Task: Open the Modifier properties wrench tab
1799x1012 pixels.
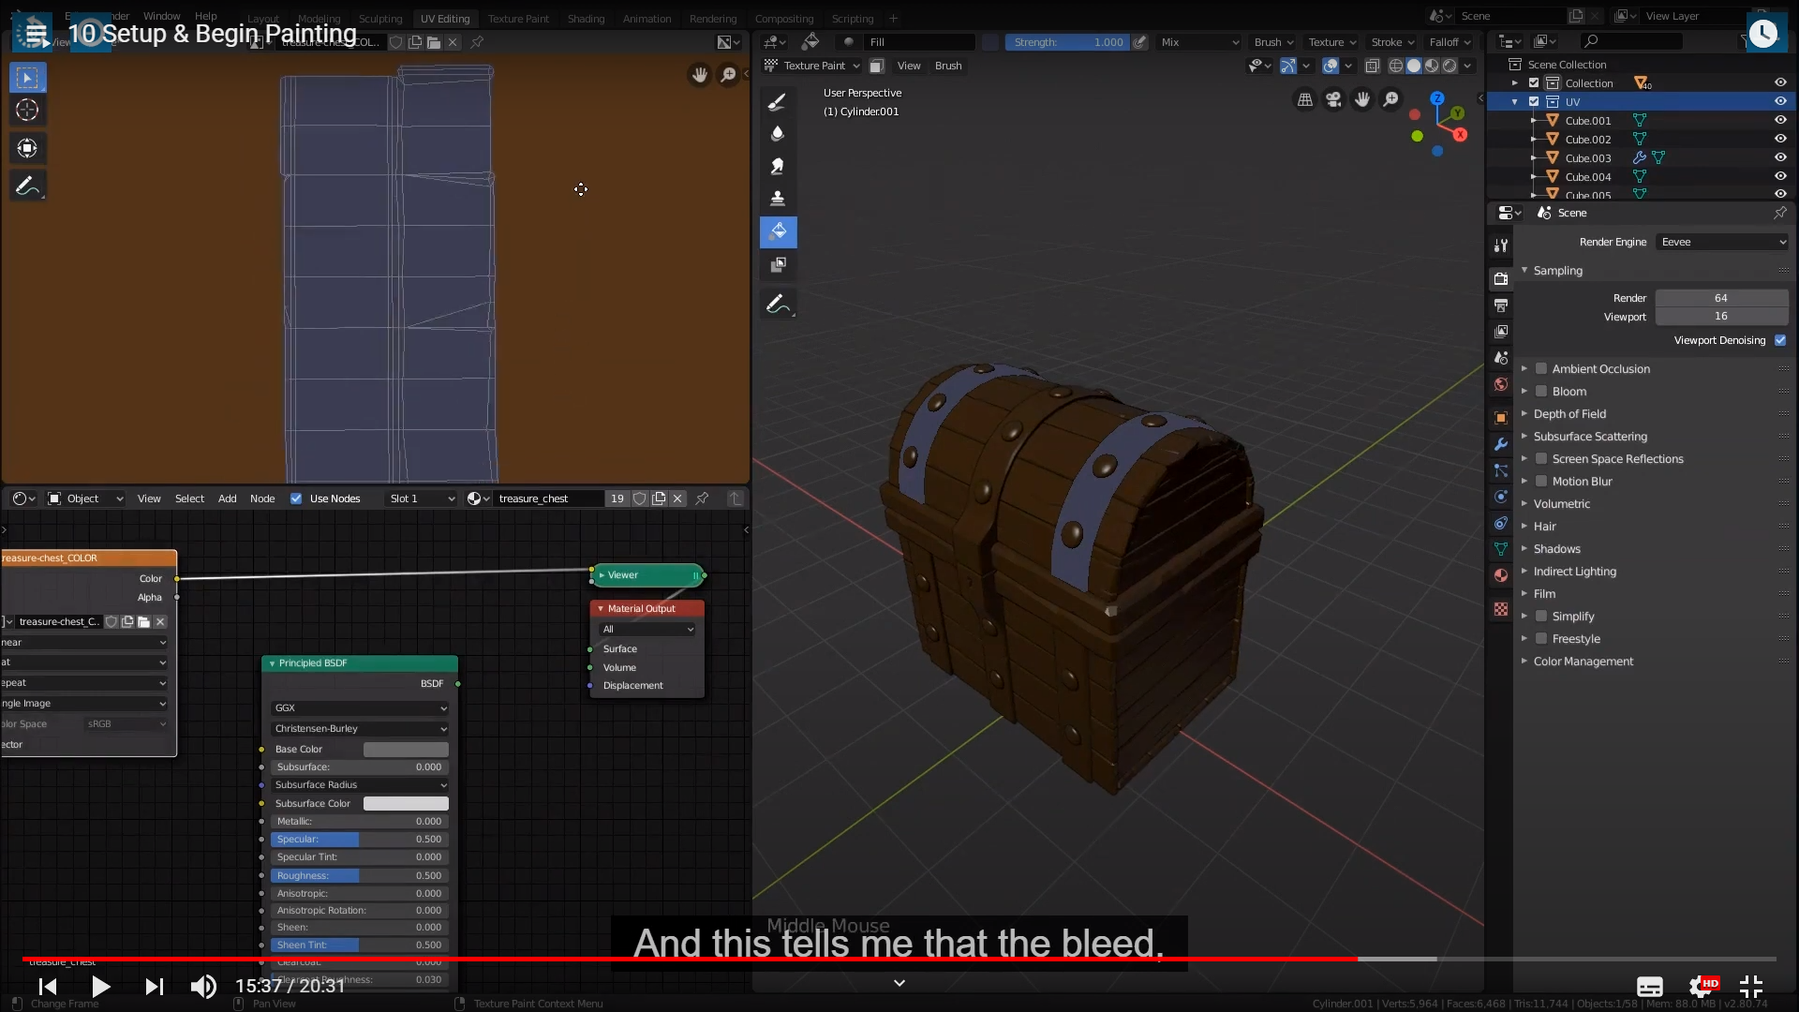Action: pyautogui.click(x=1501, y=444)
